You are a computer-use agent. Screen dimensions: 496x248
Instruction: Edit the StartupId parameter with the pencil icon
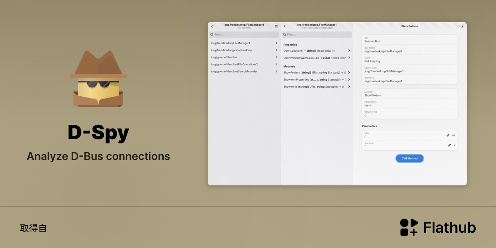[449, 145]
